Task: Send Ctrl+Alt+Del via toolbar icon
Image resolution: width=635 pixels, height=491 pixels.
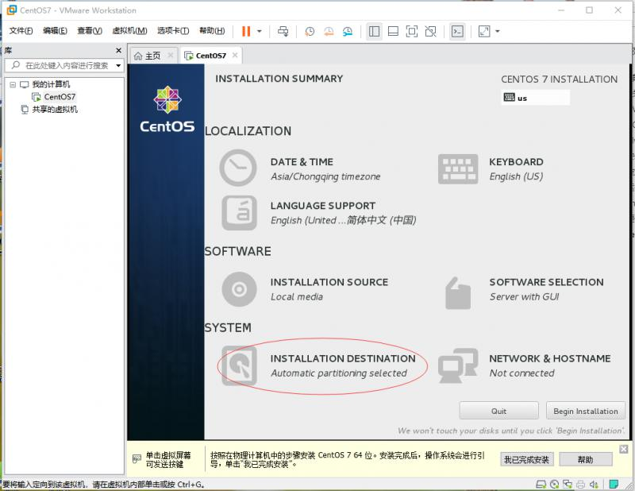Action: pos(283,31)
